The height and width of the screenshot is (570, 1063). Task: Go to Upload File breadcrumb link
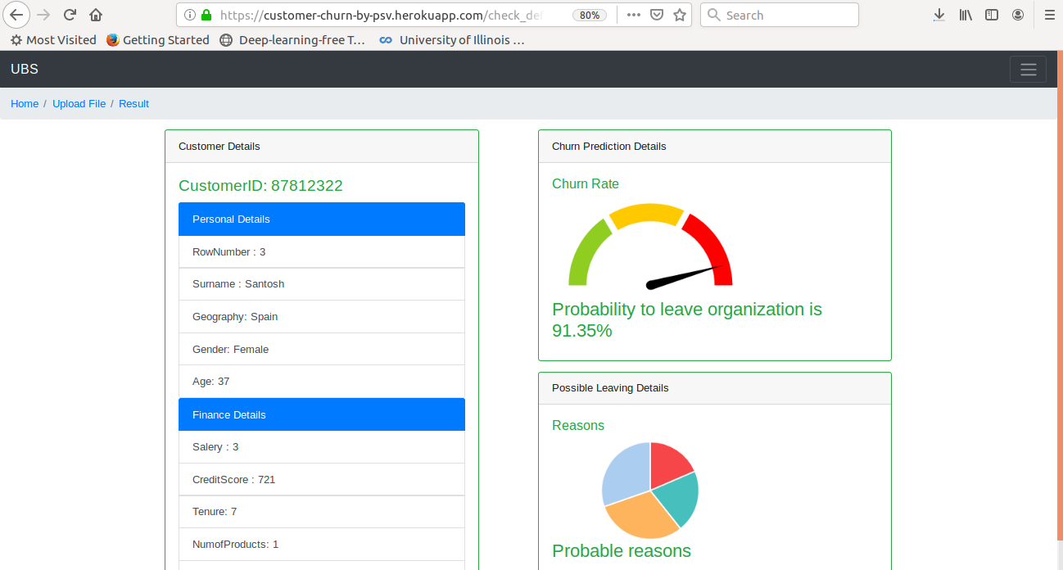[79, 104]
